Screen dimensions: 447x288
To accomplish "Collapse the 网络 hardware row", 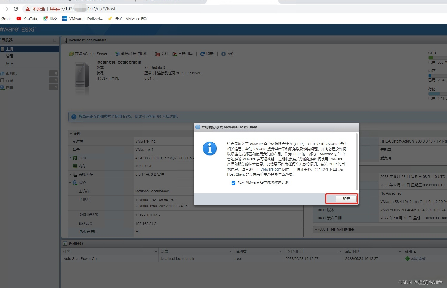I will coord(71,183).
